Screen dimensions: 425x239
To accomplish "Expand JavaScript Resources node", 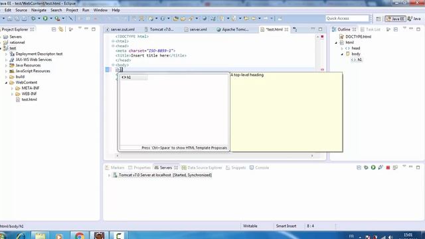I will (6, 71).
